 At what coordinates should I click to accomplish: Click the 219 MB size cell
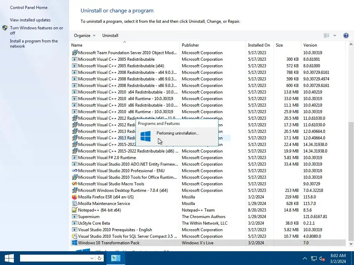point(292,197)
